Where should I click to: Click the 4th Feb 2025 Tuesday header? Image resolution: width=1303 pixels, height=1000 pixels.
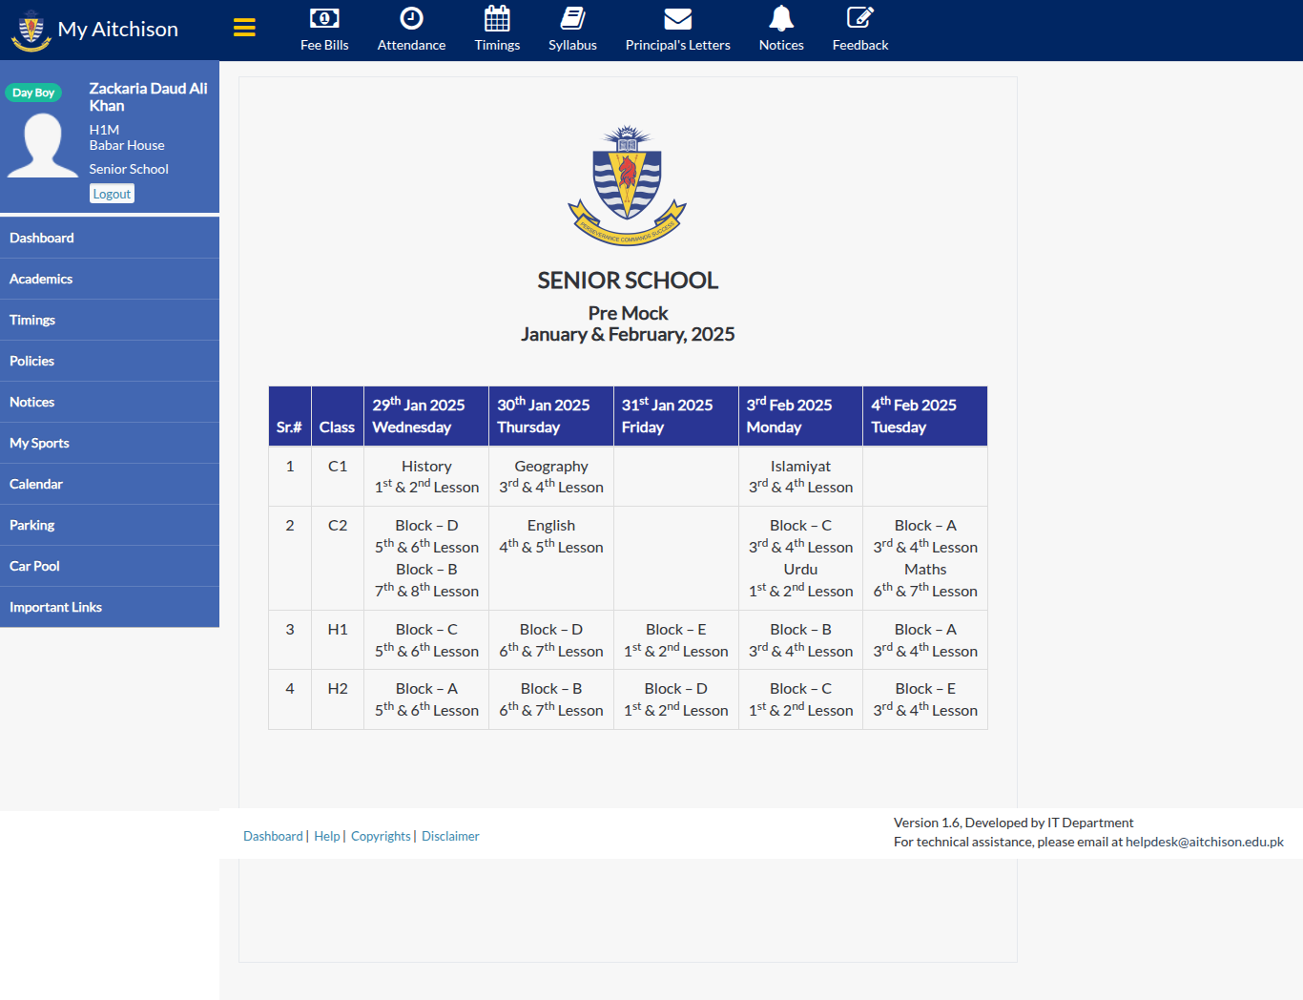[925, 416]
